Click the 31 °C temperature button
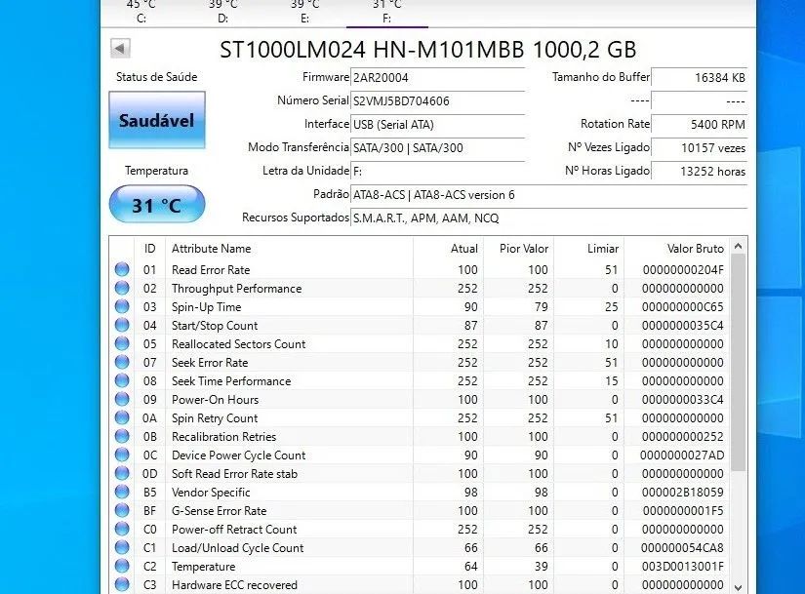 (157, 205)
